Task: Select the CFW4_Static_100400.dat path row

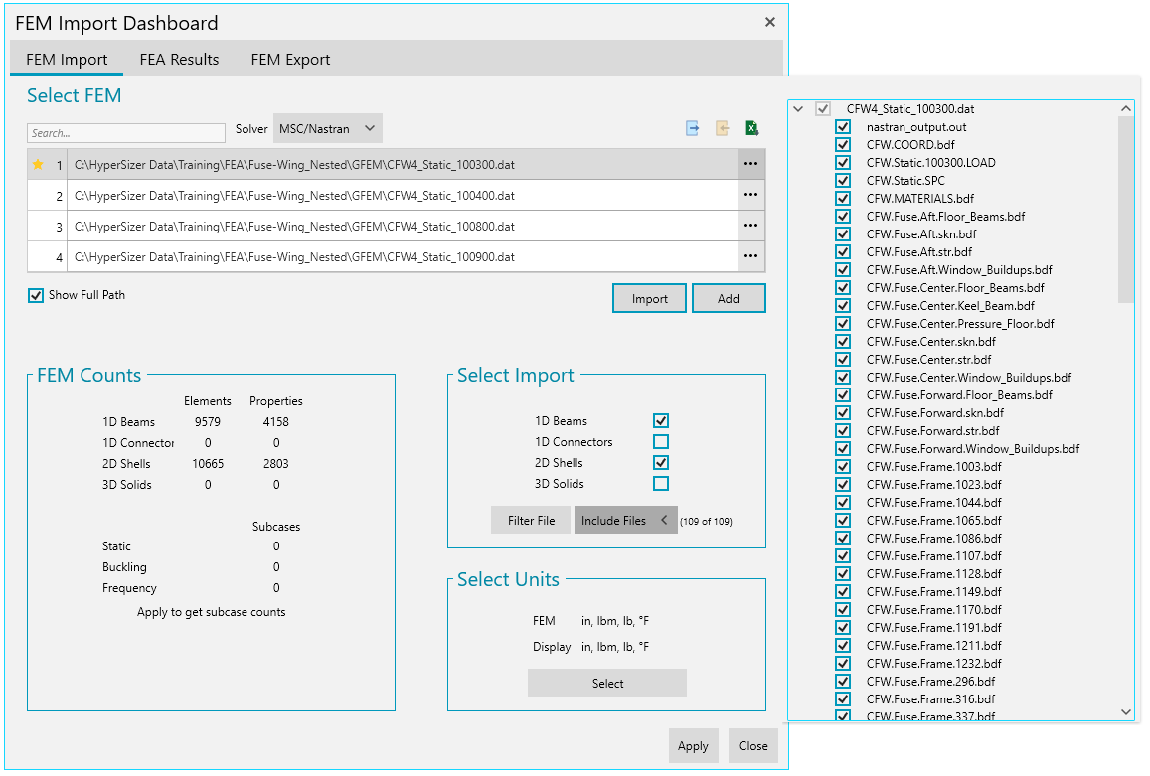Action: click(402, 195)
